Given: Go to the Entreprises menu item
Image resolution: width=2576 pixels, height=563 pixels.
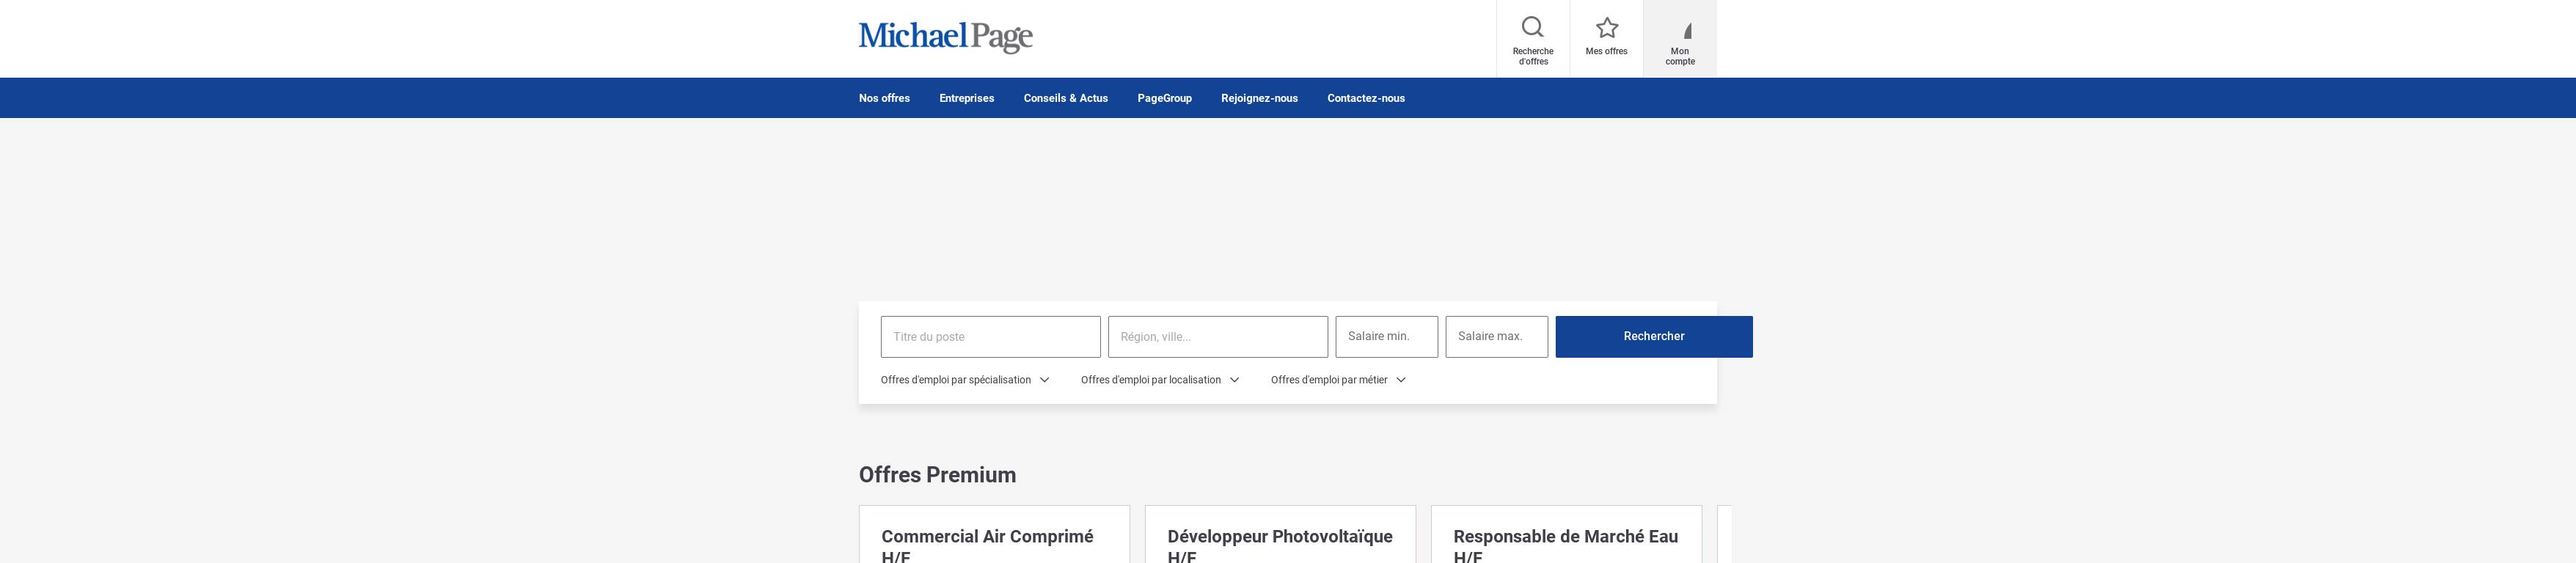Looking at the screenshot, I should 966,98.
